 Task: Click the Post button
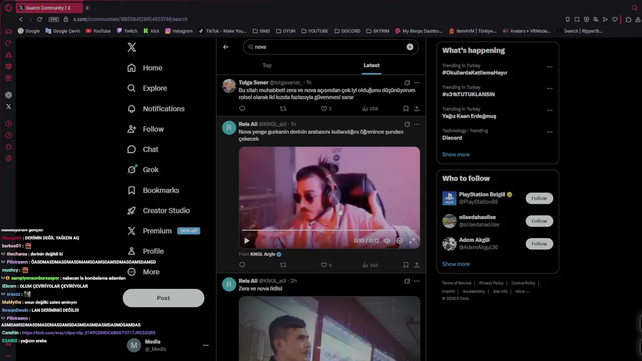[x=164, y=298]
